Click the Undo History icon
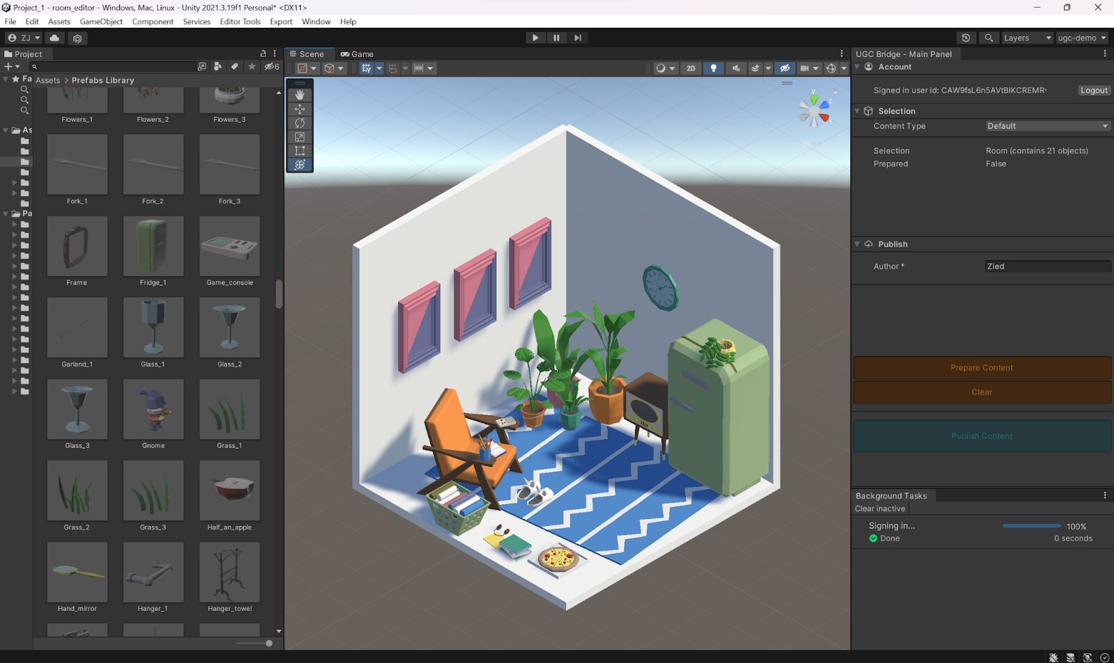 tap(965, 38)
